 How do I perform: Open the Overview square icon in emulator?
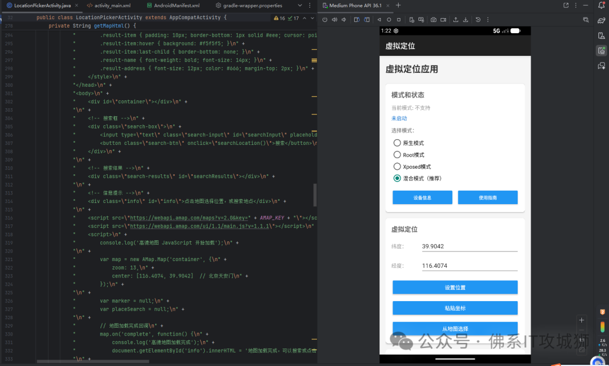point(398,19)
